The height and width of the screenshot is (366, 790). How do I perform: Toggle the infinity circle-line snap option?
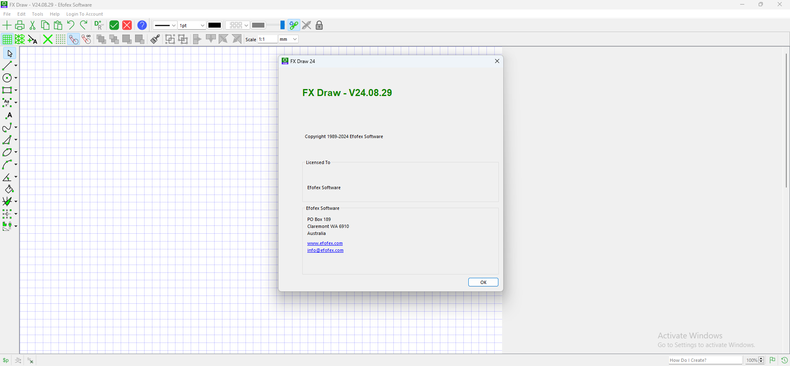pos(86,39)
